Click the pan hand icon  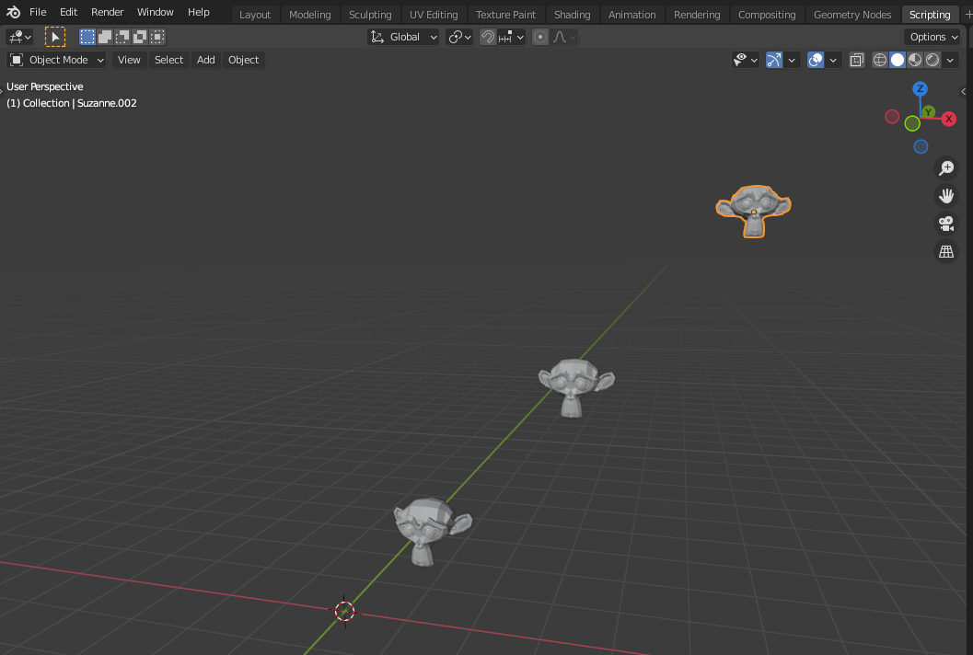[946, 196]
